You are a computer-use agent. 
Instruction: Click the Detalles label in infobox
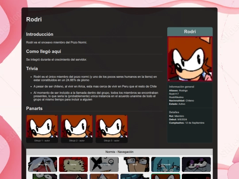(174, 112)
